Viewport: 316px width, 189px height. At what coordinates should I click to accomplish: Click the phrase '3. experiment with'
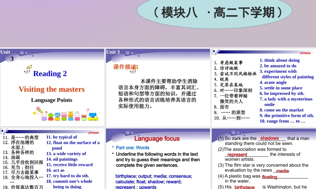click(x=278, y=71)
